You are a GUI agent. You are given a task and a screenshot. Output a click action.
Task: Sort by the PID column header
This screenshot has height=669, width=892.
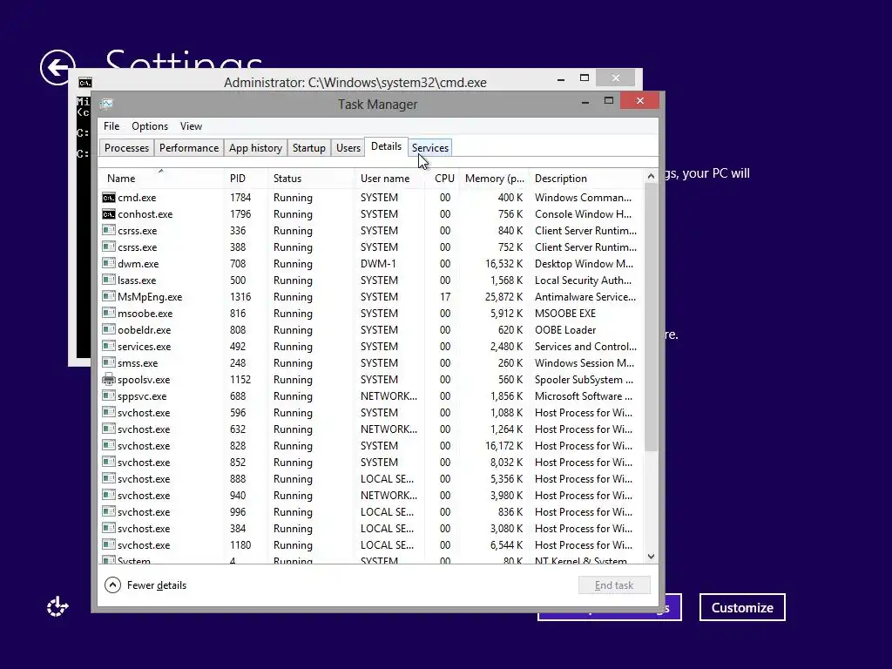[246, 178]
